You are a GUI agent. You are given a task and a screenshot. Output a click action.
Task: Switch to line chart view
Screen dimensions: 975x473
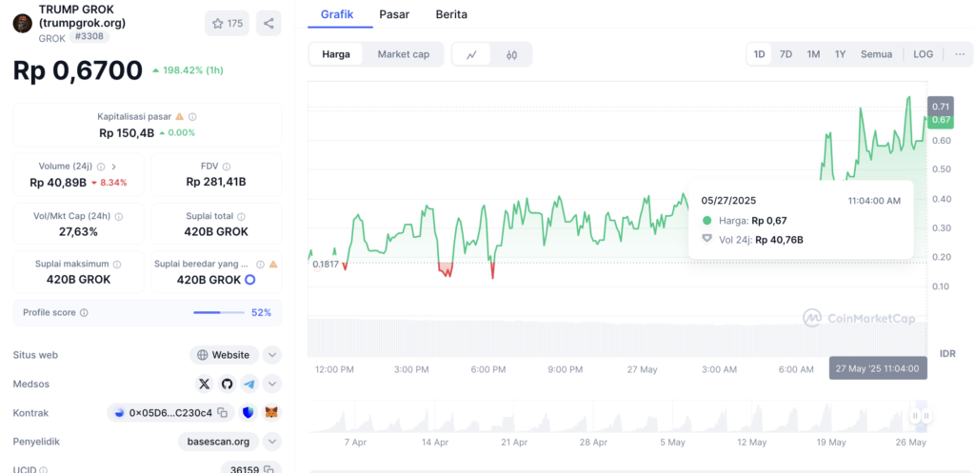[x=471, y=54]
